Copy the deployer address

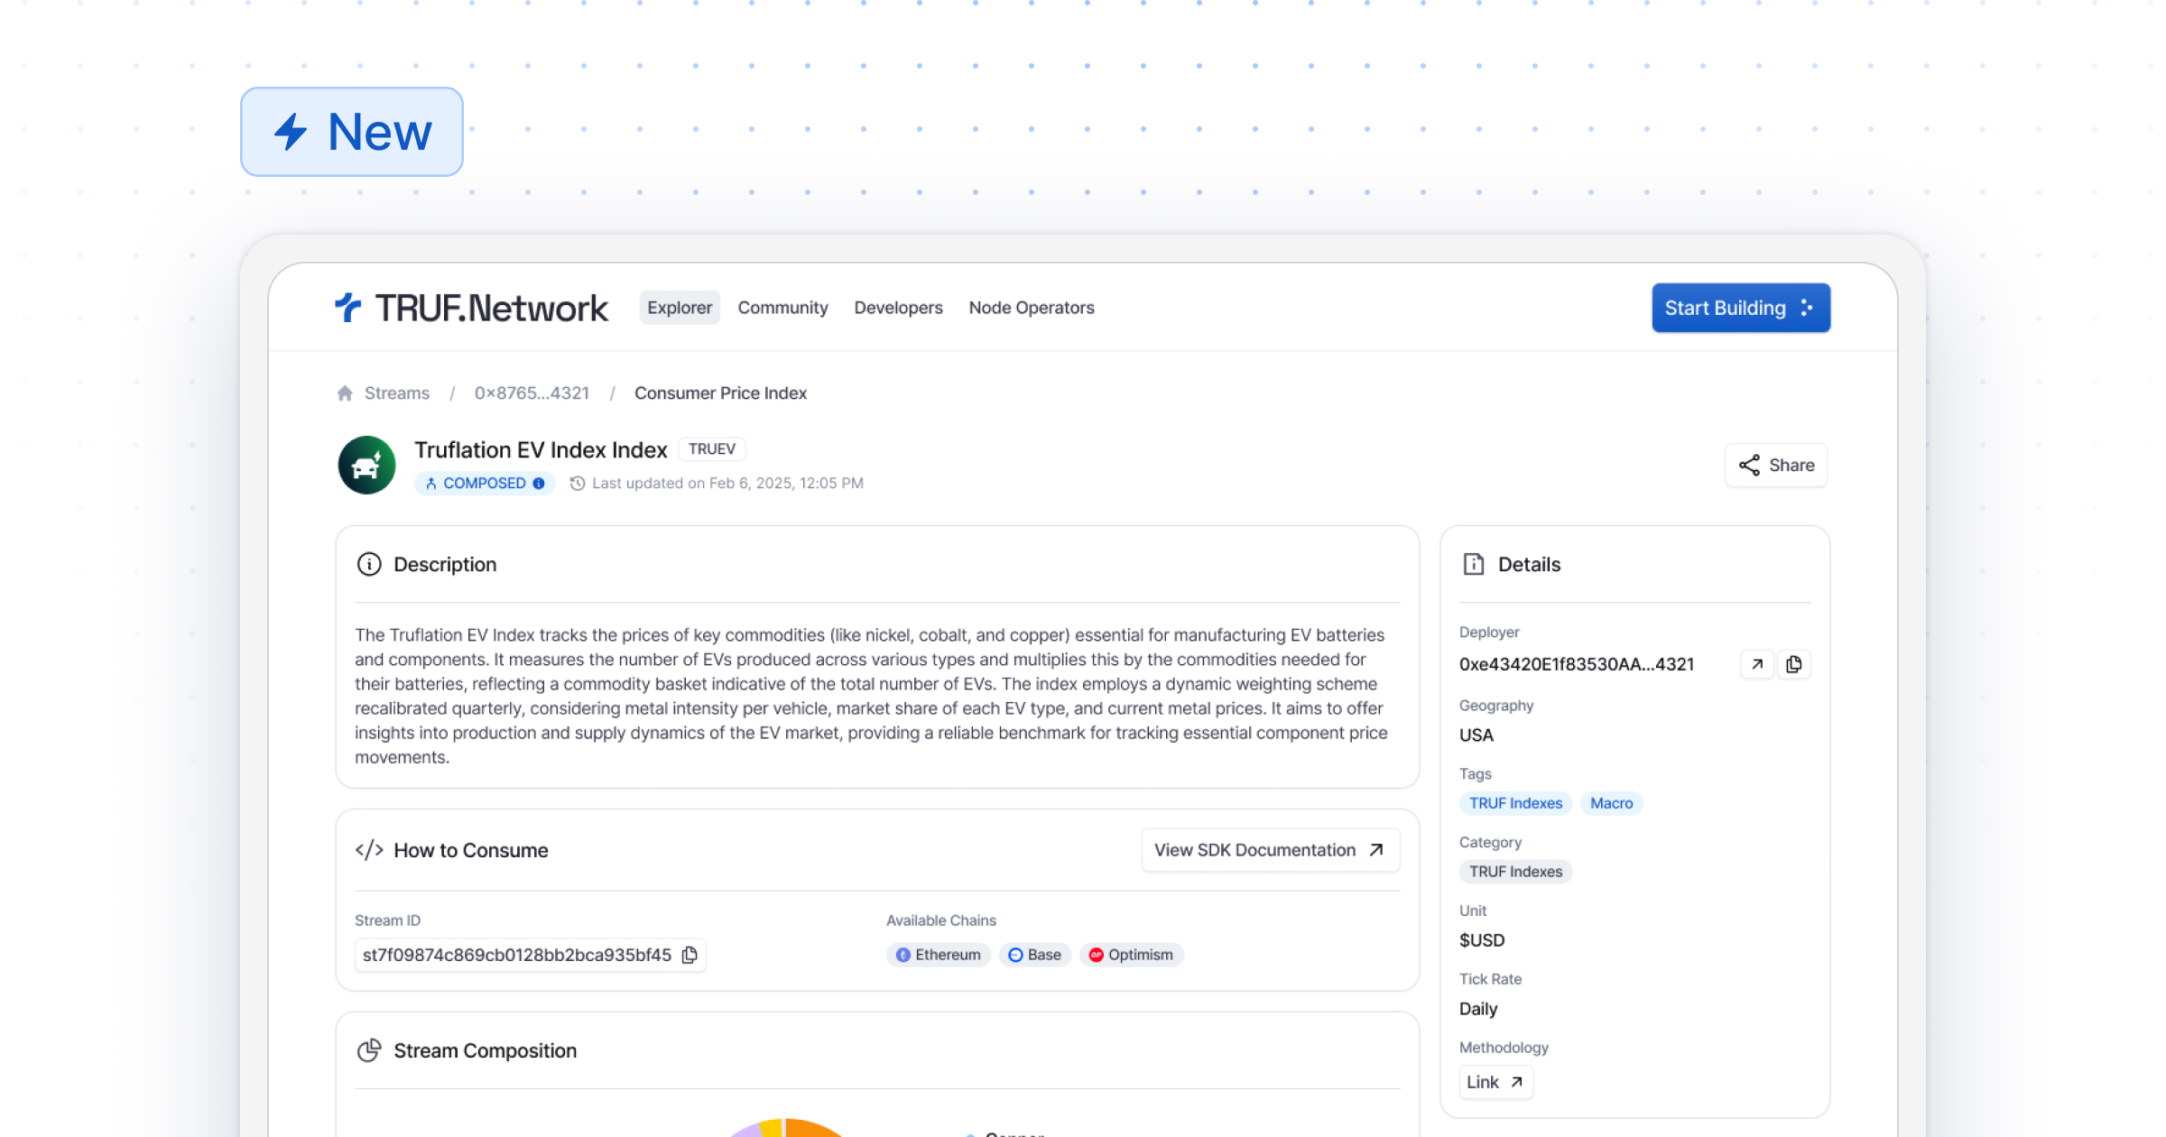(x=1794, y=665)
